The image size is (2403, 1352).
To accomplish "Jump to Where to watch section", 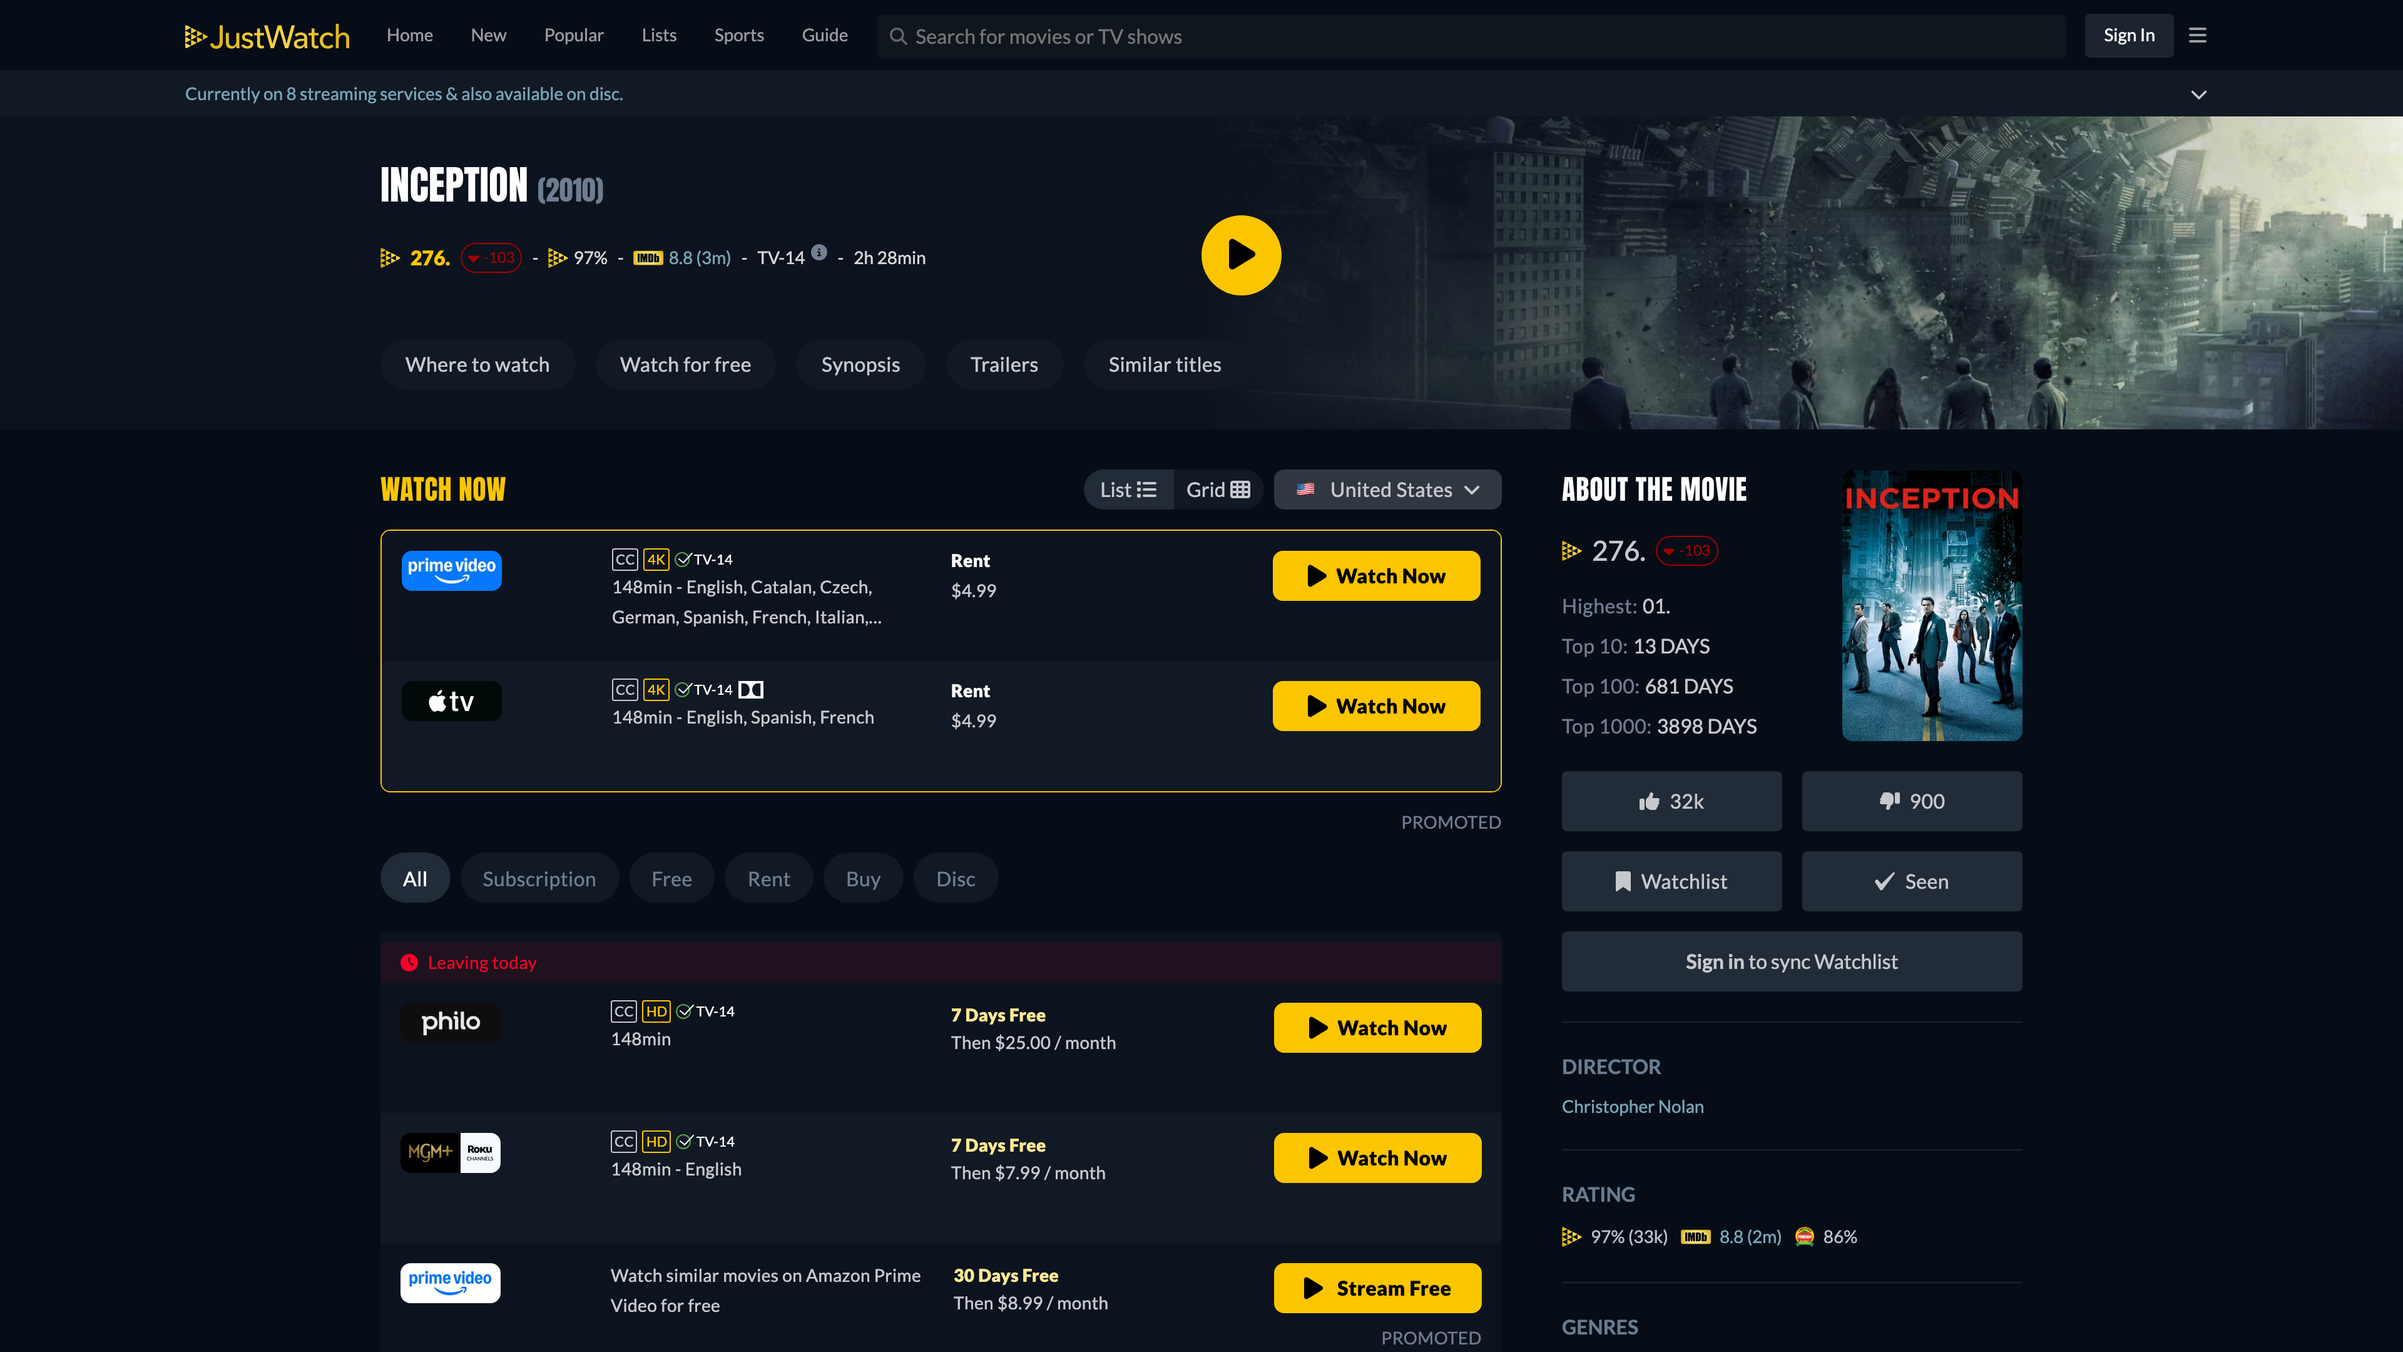I will coord(477,365).
